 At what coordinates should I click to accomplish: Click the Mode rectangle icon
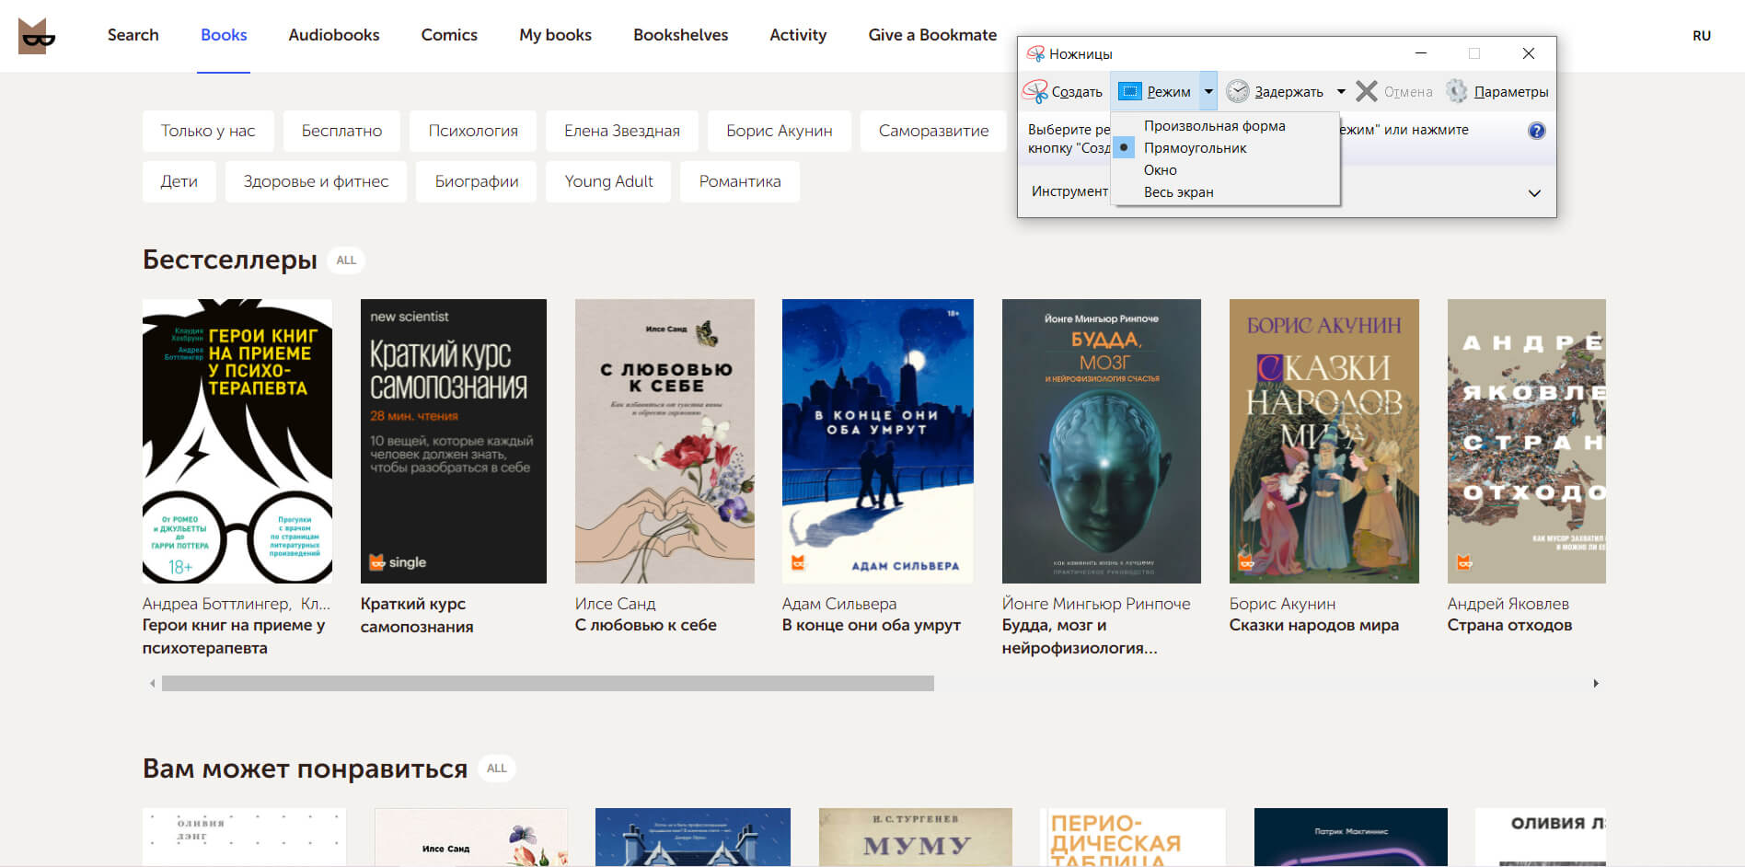pos(1129,91)
